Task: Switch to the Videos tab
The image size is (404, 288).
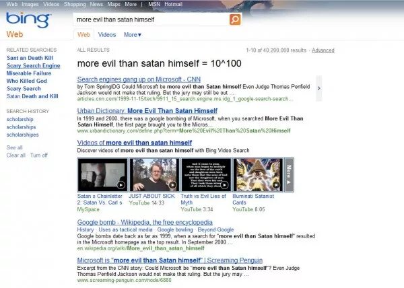Action: coord(107,35)
